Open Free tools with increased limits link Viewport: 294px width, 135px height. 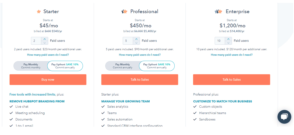(x=32, y=95)
